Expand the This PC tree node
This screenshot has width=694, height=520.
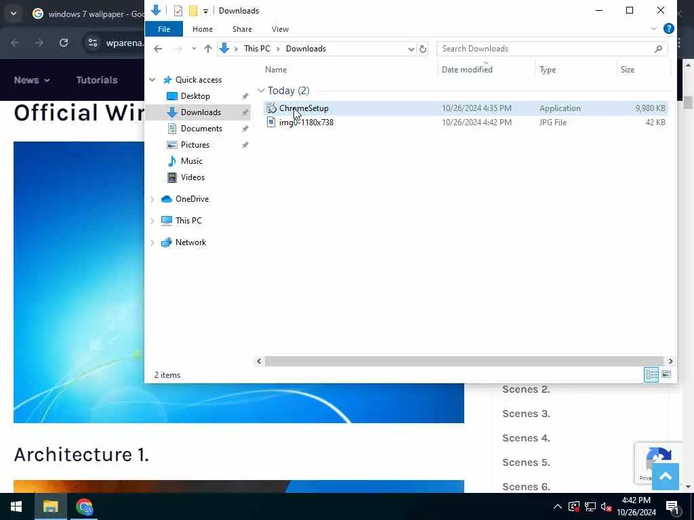pyautogui.click(x=152, y=221)
